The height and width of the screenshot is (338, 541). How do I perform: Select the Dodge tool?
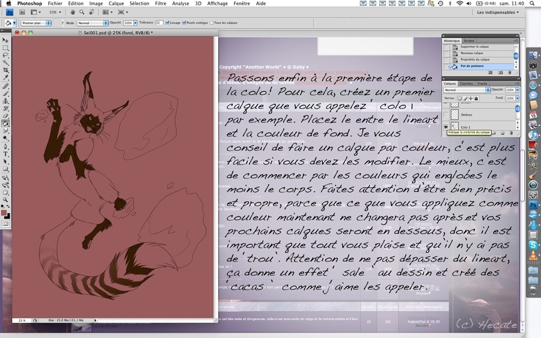point(5,138)
